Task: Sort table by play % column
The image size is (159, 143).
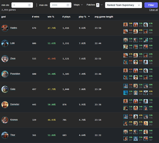Action: (82, 17)
